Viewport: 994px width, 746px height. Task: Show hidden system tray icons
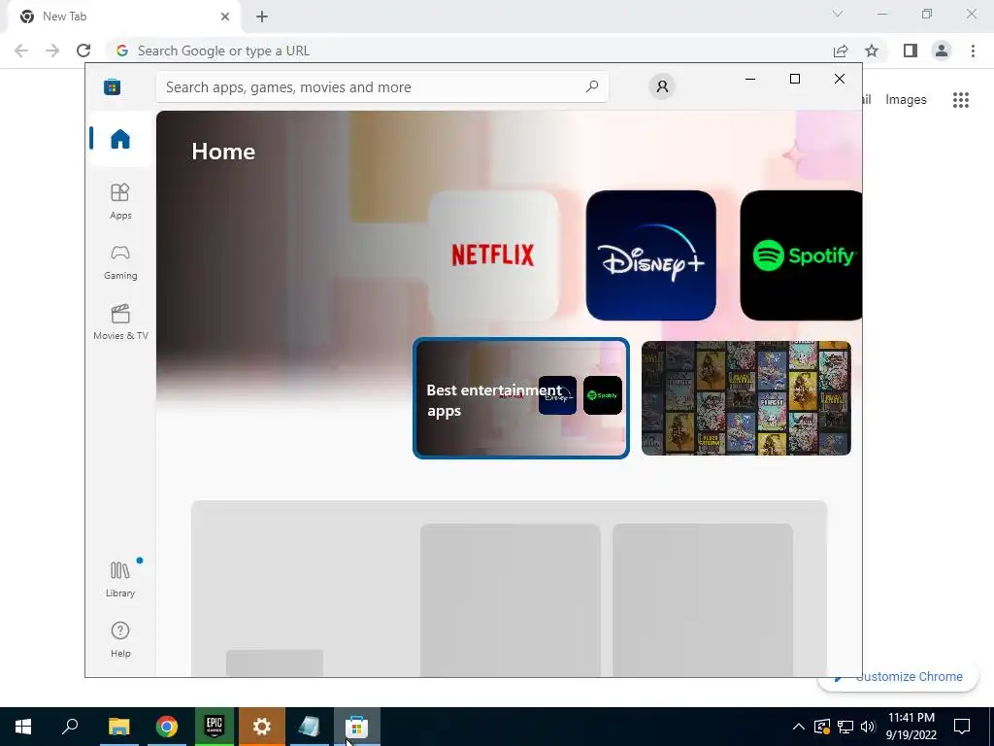point(799,727)
